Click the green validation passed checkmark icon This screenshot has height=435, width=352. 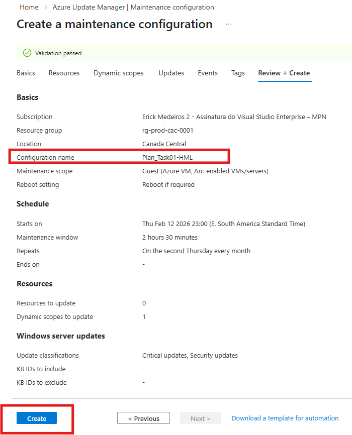pyautogui.click(x=27, y=53)
